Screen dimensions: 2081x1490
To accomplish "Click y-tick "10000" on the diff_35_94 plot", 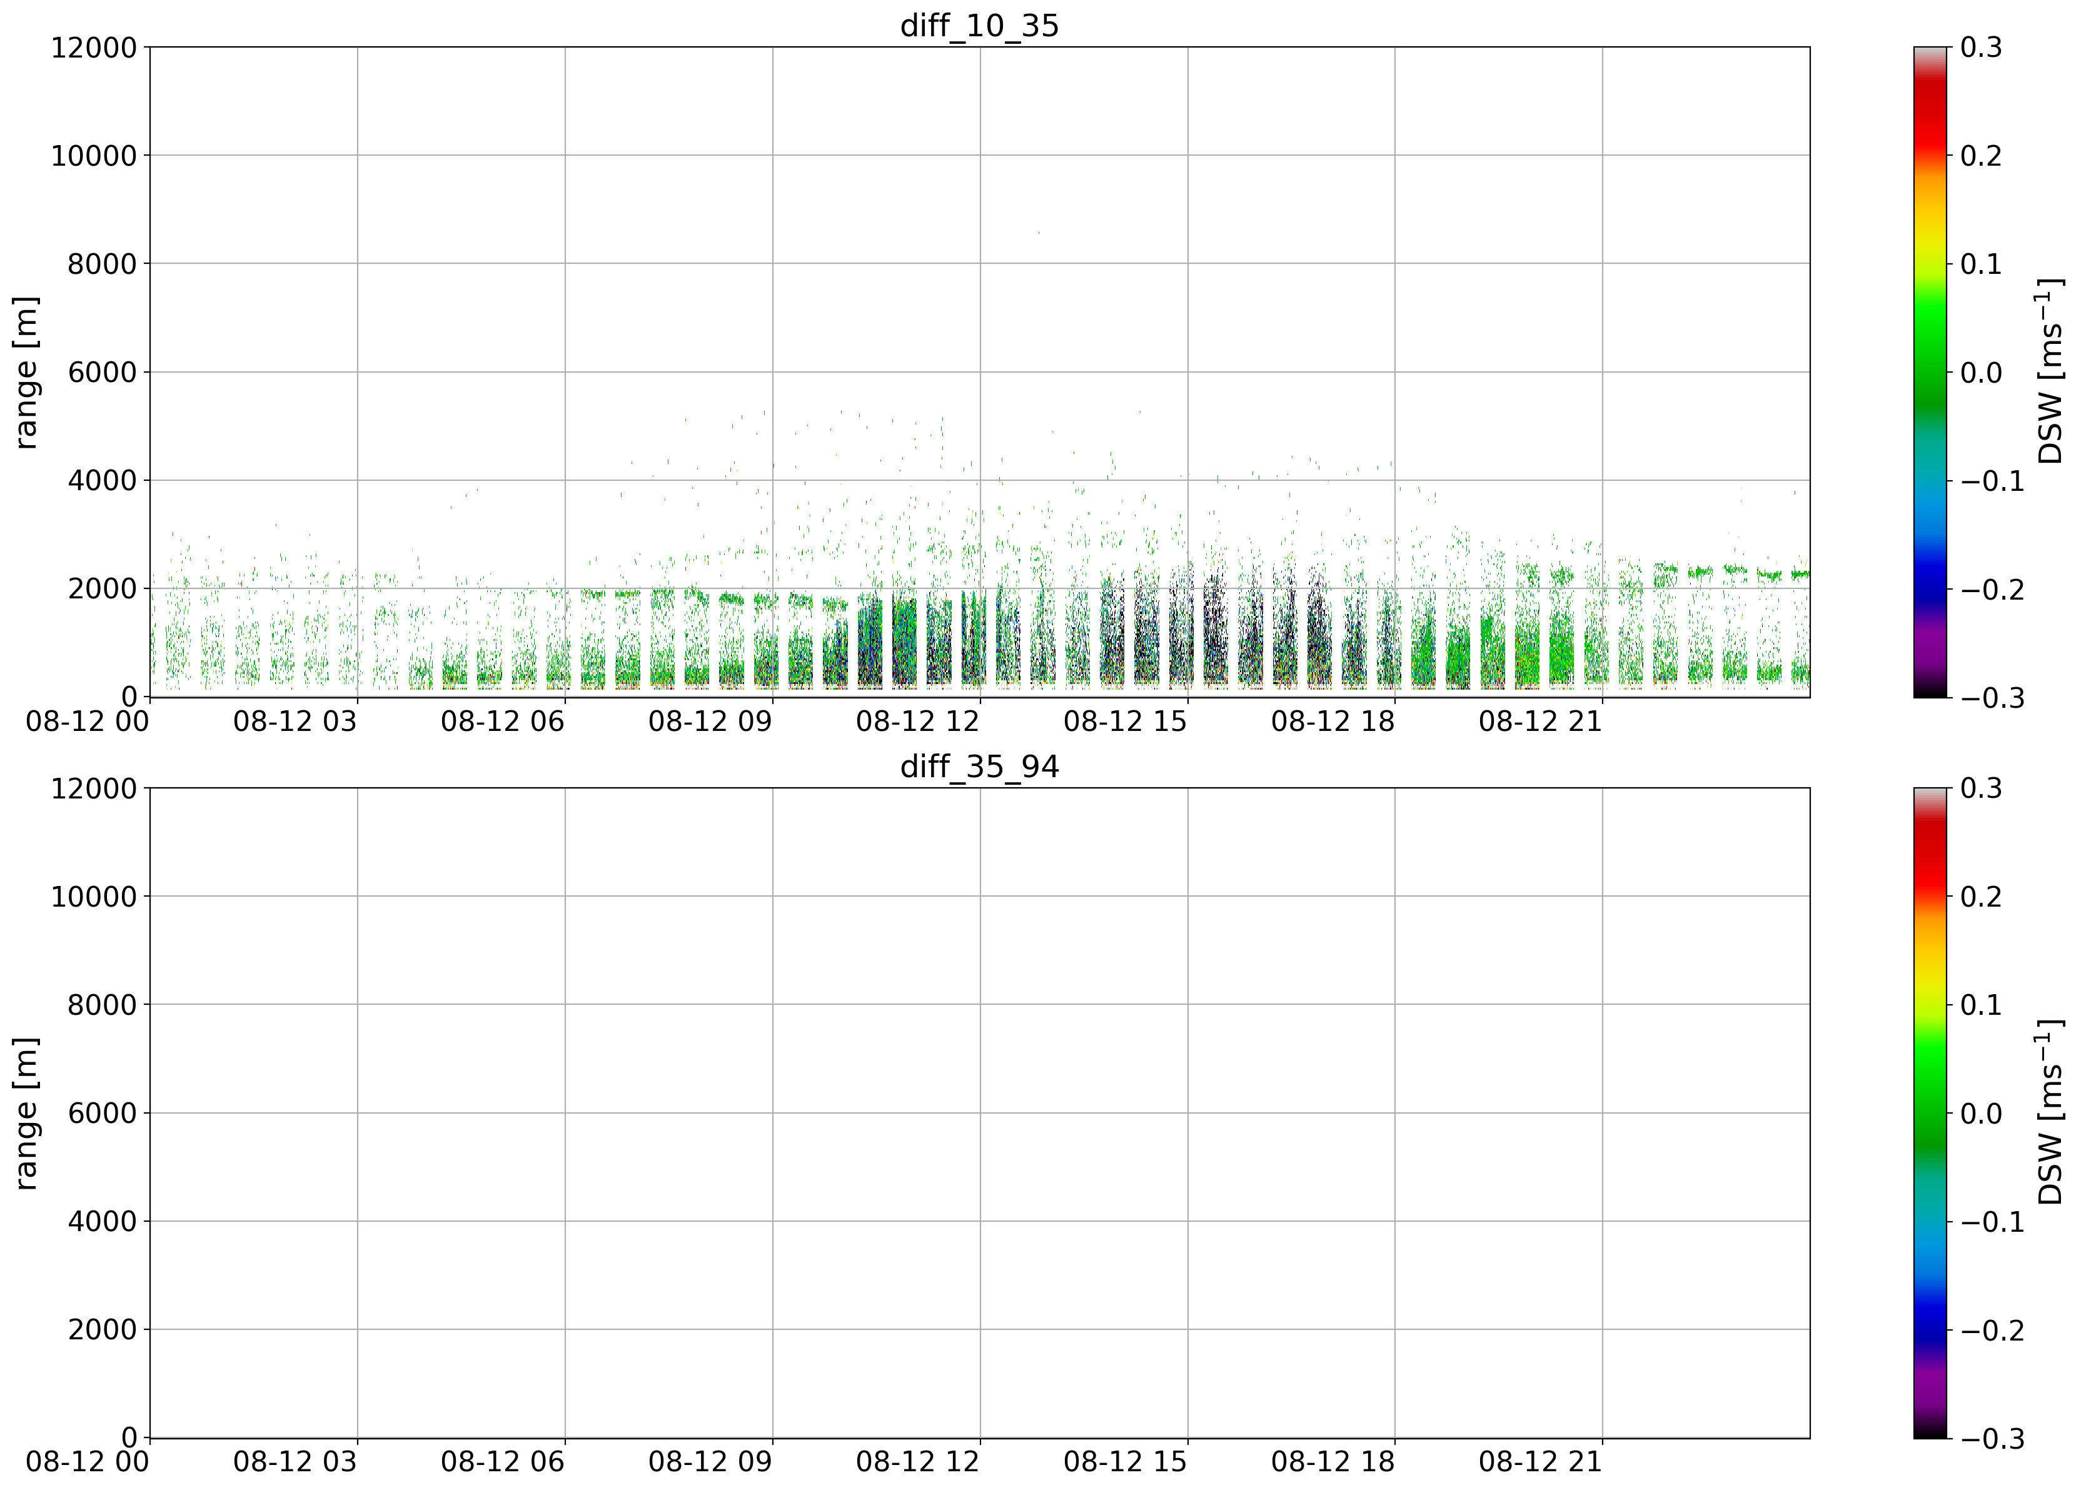I will 94,897.
